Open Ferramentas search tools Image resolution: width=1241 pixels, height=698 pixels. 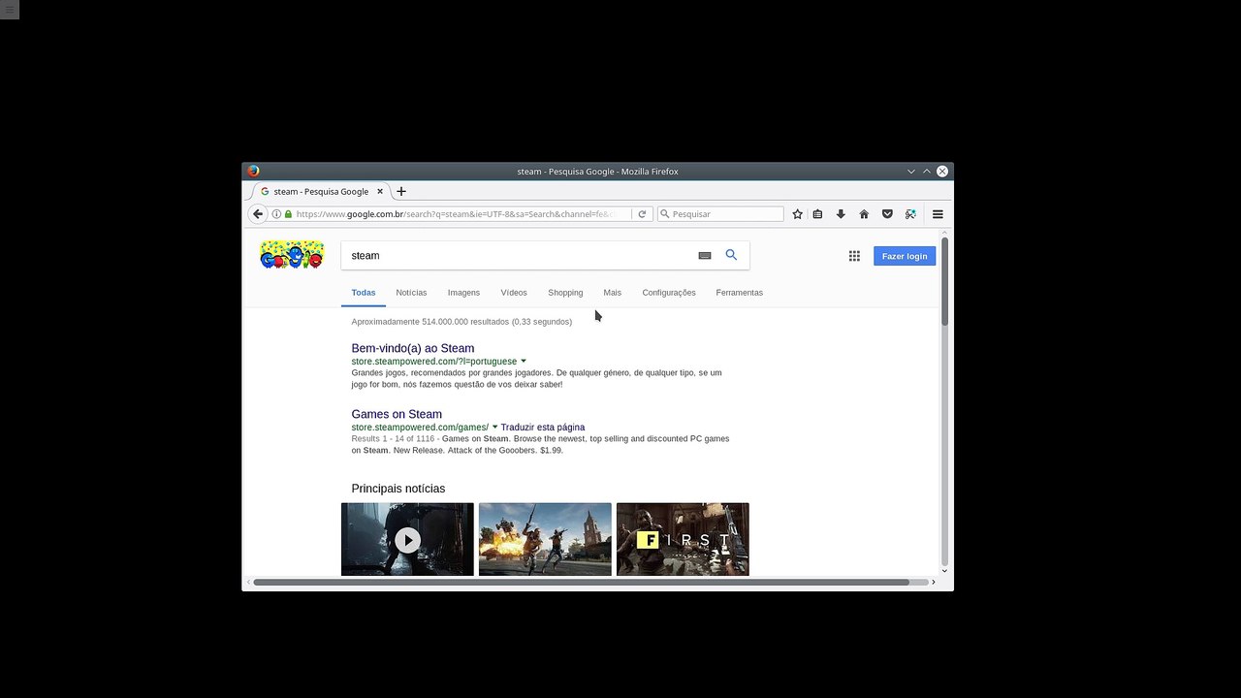point(739,293)
